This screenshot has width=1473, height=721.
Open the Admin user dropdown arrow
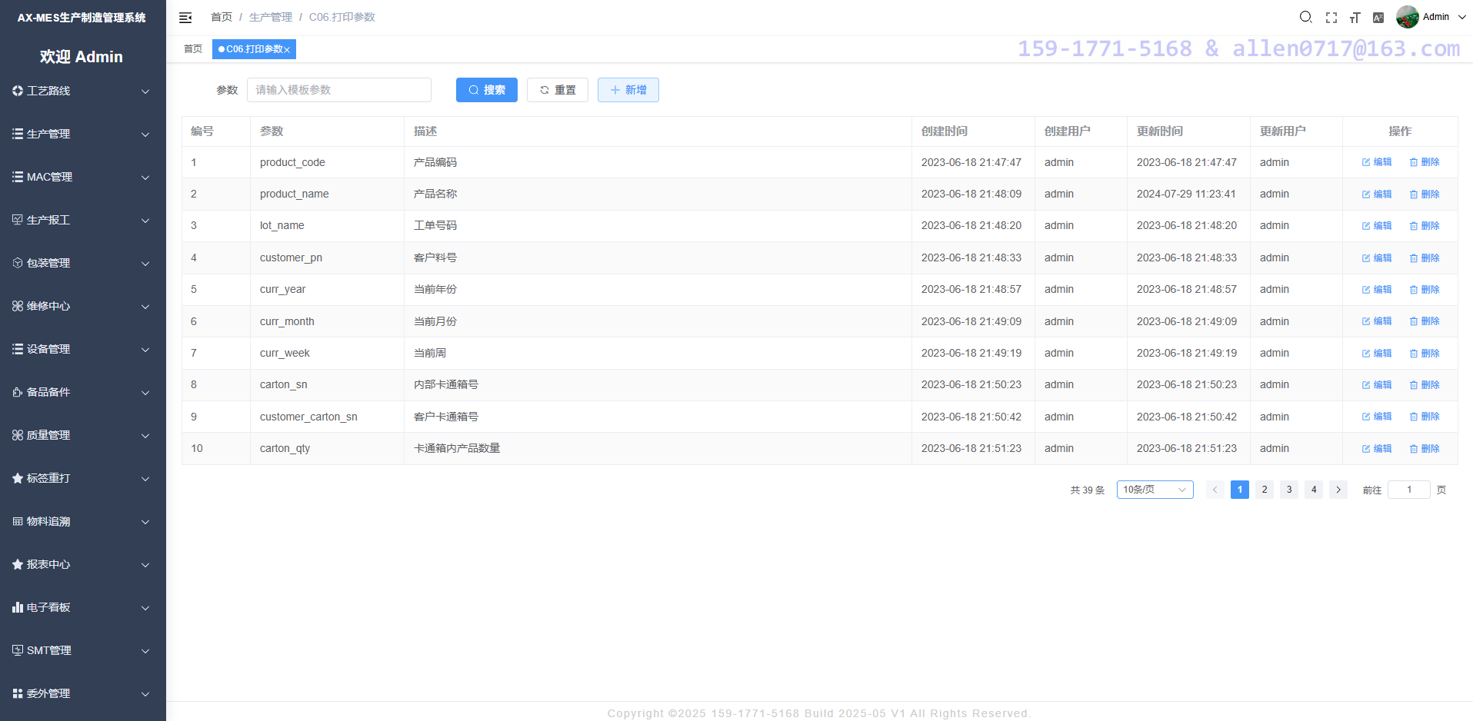coord(1461,17)
